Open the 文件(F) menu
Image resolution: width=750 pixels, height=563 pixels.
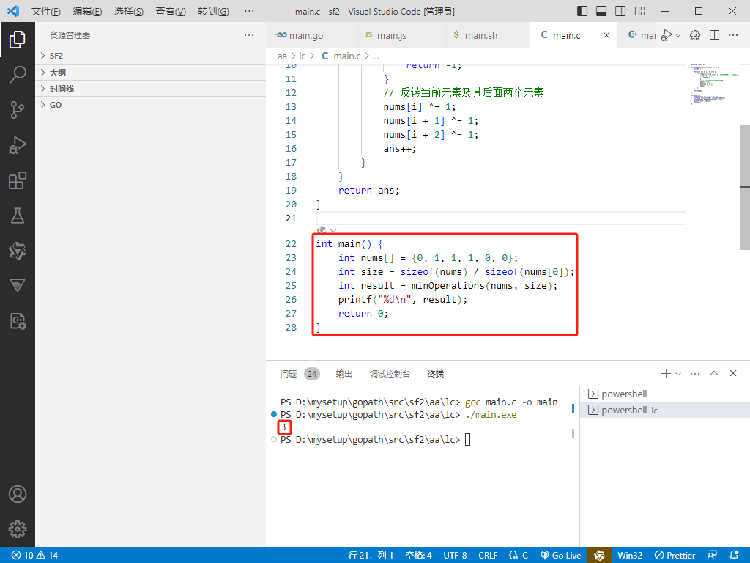[46, 11]
